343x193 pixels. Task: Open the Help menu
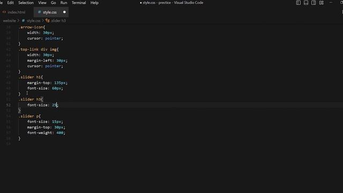point(94,3)
